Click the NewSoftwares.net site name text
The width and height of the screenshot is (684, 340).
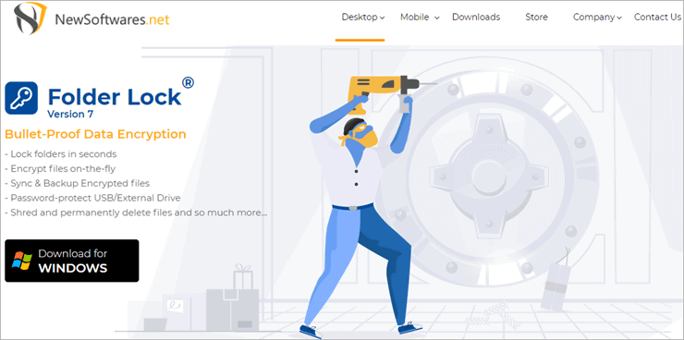click(112, 19)
